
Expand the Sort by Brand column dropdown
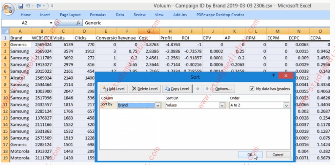point(158,105)
